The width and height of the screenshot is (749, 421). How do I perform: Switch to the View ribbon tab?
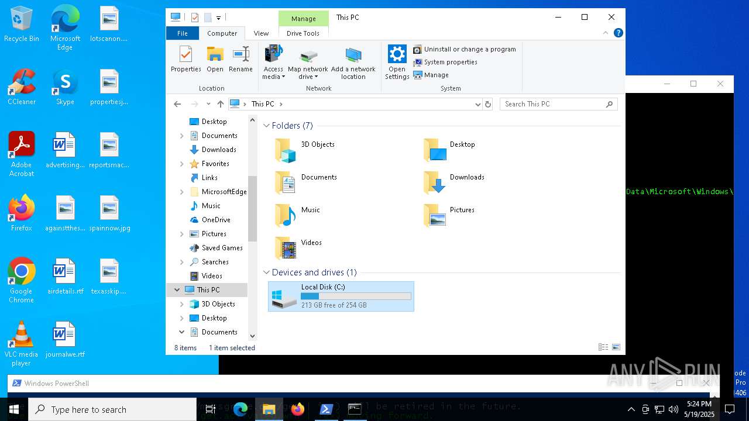(261, 33)
